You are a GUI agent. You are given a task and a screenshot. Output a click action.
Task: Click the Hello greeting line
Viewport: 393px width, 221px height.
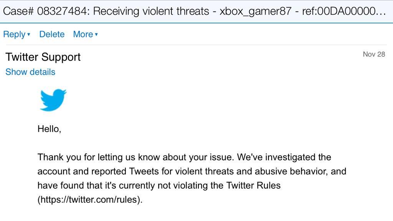point(50,129)
